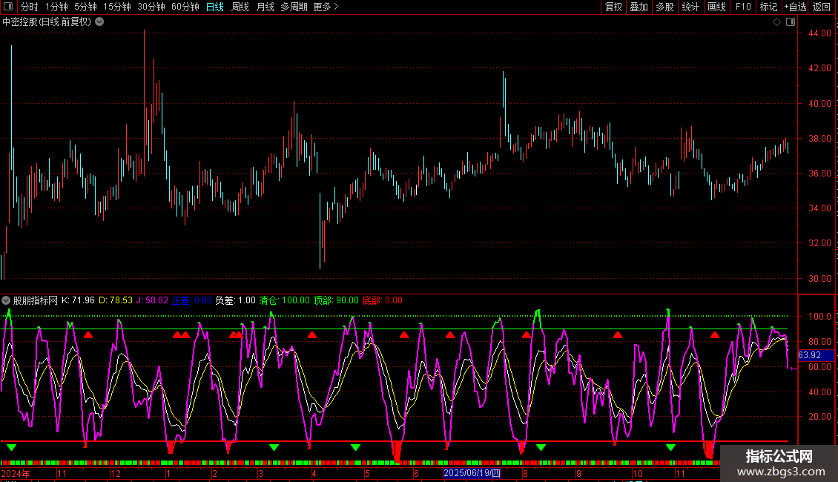The image size is (838, 482).
Task: Toggle the left sidebar panel icon
Action: (x=8, y=7)
